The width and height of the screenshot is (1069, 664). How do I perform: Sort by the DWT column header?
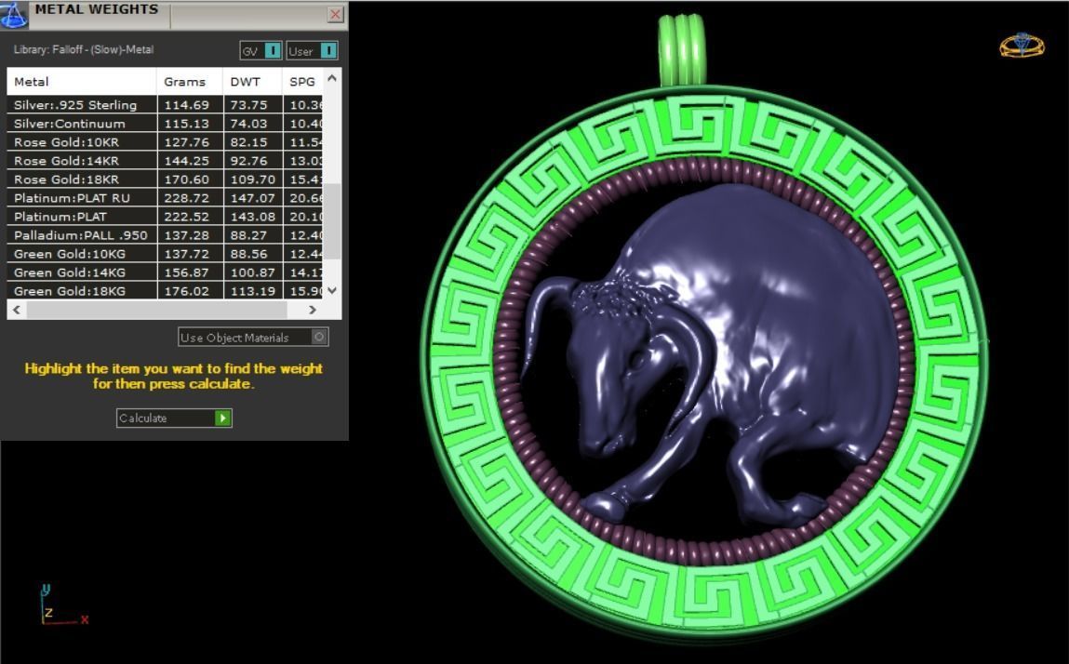252,81
